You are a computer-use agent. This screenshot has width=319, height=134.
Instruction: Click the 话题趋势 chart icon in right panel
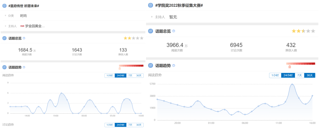150,66
